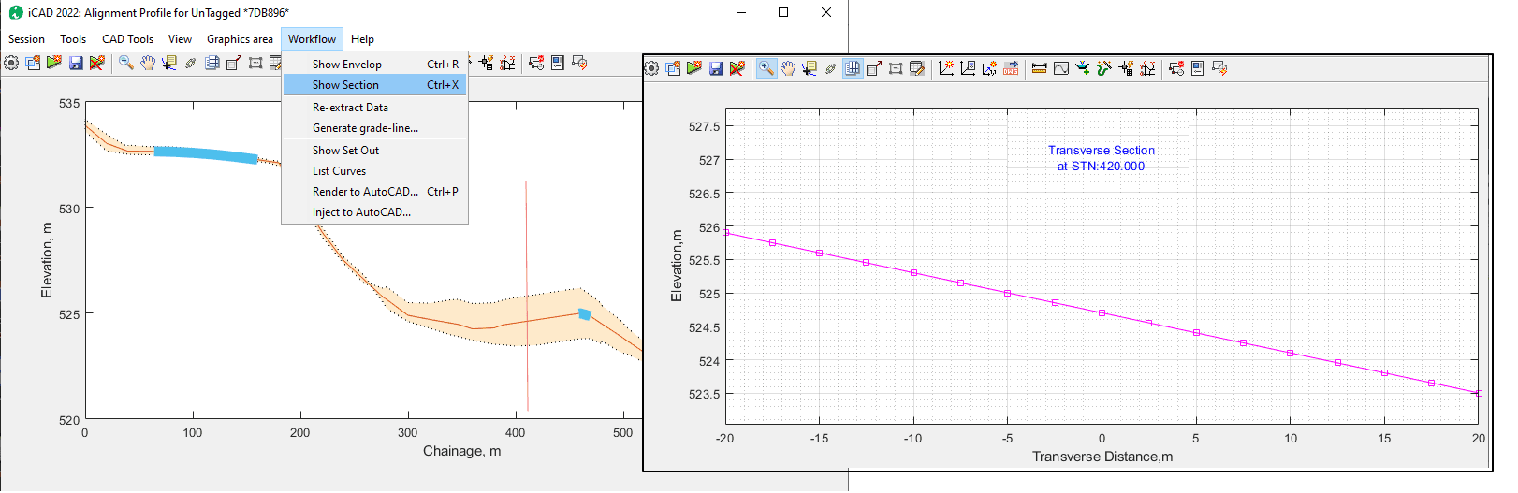Viewport: 1518px width, 493px height.
Task: Click the DWG export icon
Action: (1011, 68)
